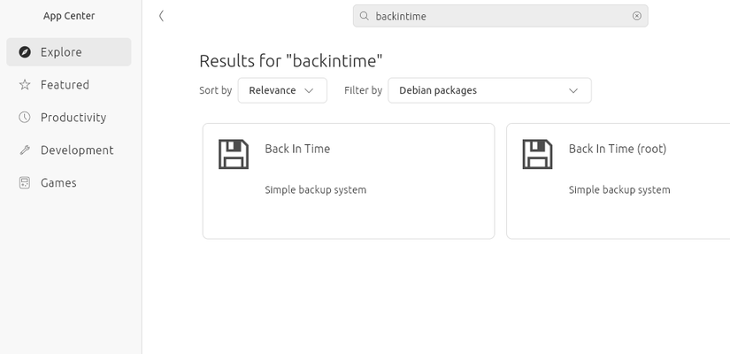Click the back arrow chevron
This screenshot has width=730, height=354.
coord(161,16)
